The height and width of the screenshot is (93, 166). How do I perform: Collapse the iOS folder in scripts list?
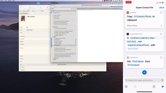pos(53,37)
